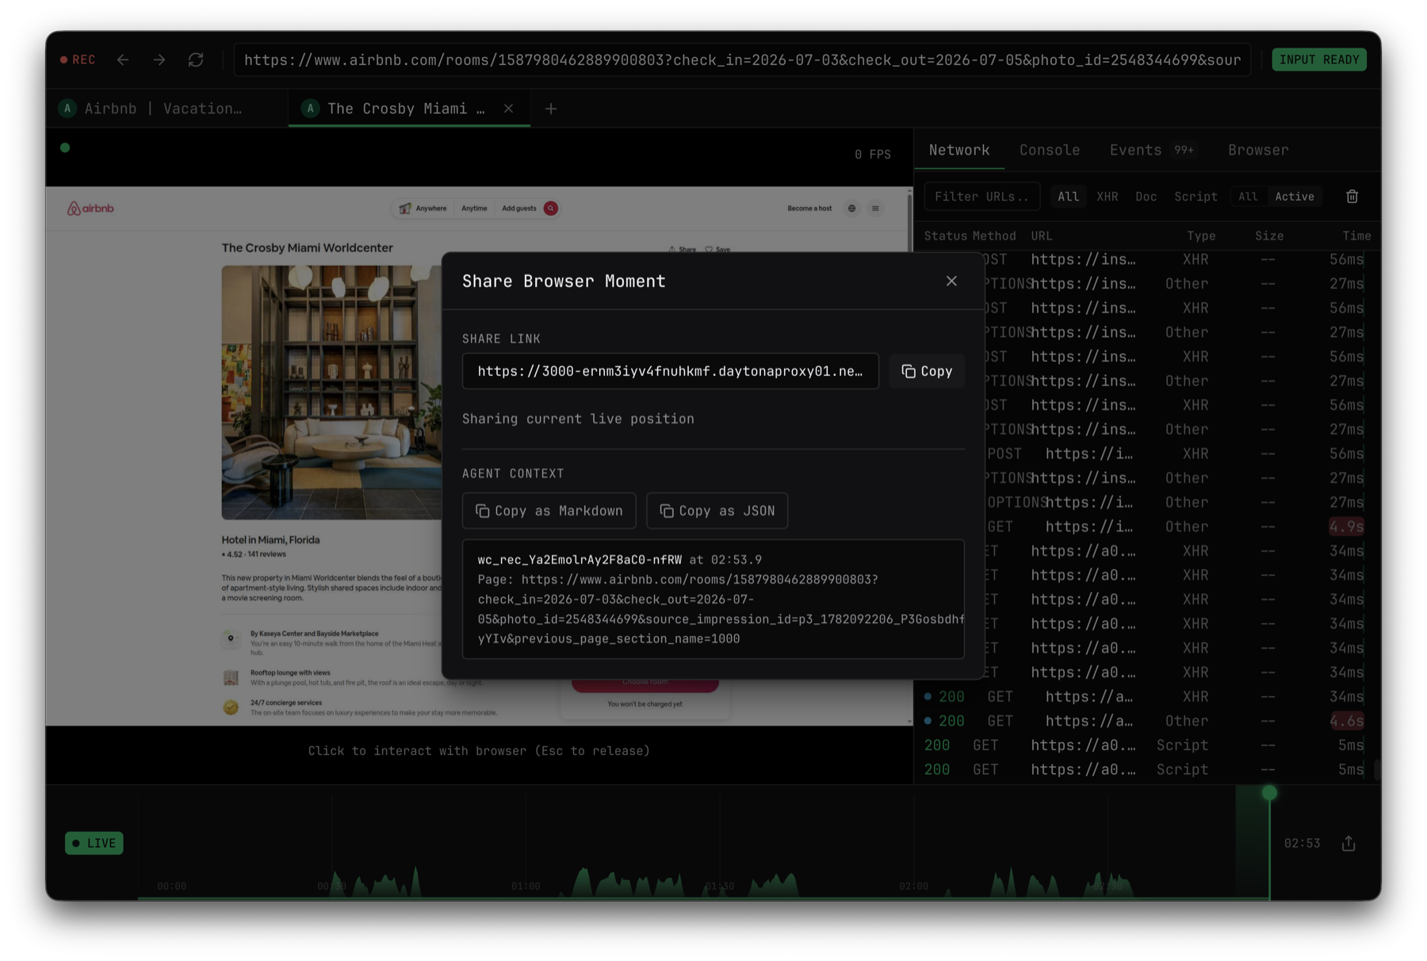Click the green timeline playhead marker
This screenshot has width=1427, height=961.
1269,793
